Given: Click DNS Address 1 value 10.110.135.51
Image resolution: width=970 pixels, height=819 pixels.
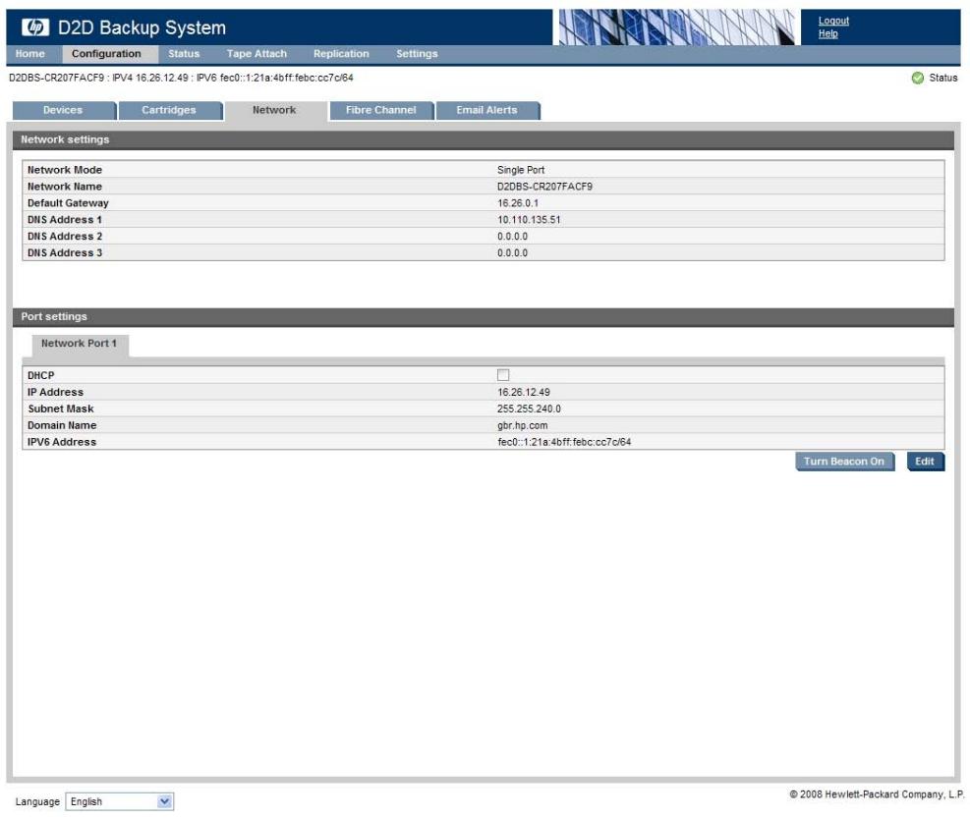Looking at the screenshot, I should [x=529, y=220].
